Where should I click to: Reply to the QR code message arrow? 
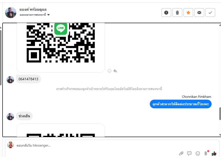coord(115,71)
